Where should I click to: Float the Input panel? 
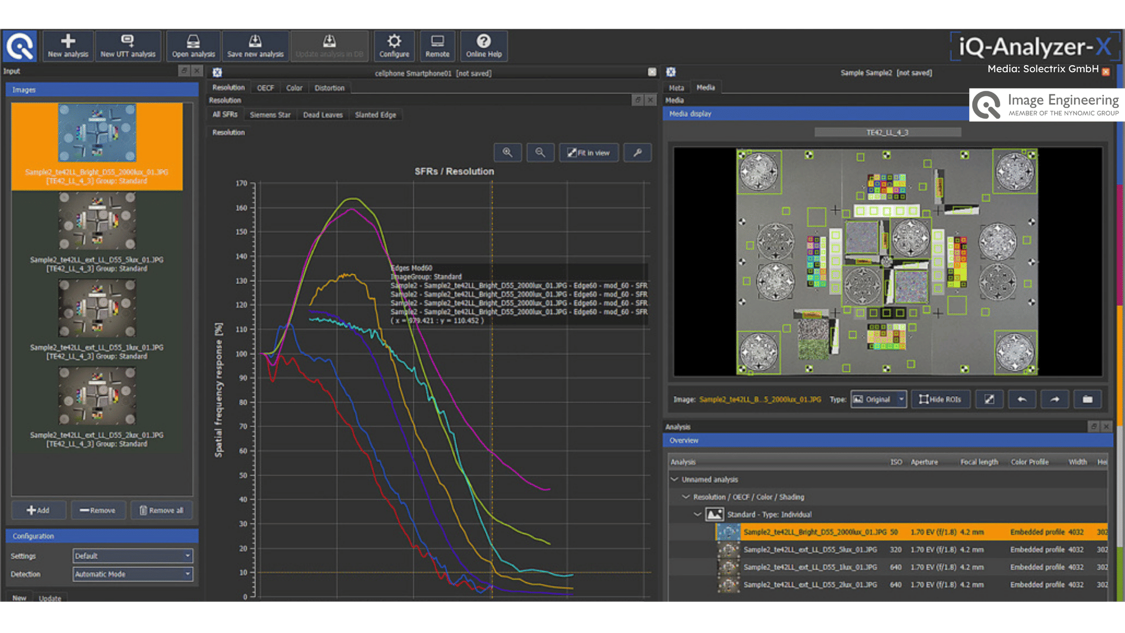184,71
